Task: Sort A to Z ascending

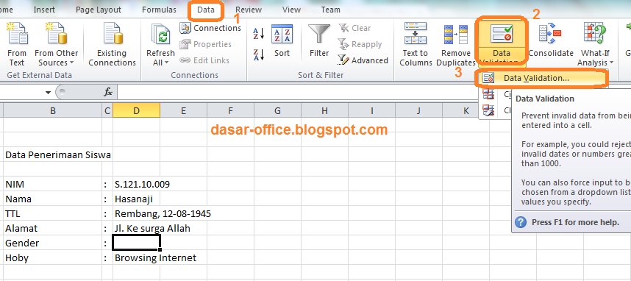Action: point(258,33)
